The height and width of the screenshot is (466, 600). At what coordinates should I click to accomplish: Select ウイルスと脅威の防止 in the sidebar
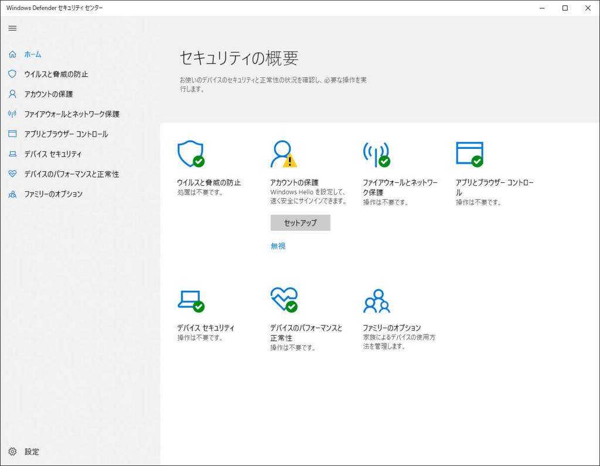[x=56, y=74]
